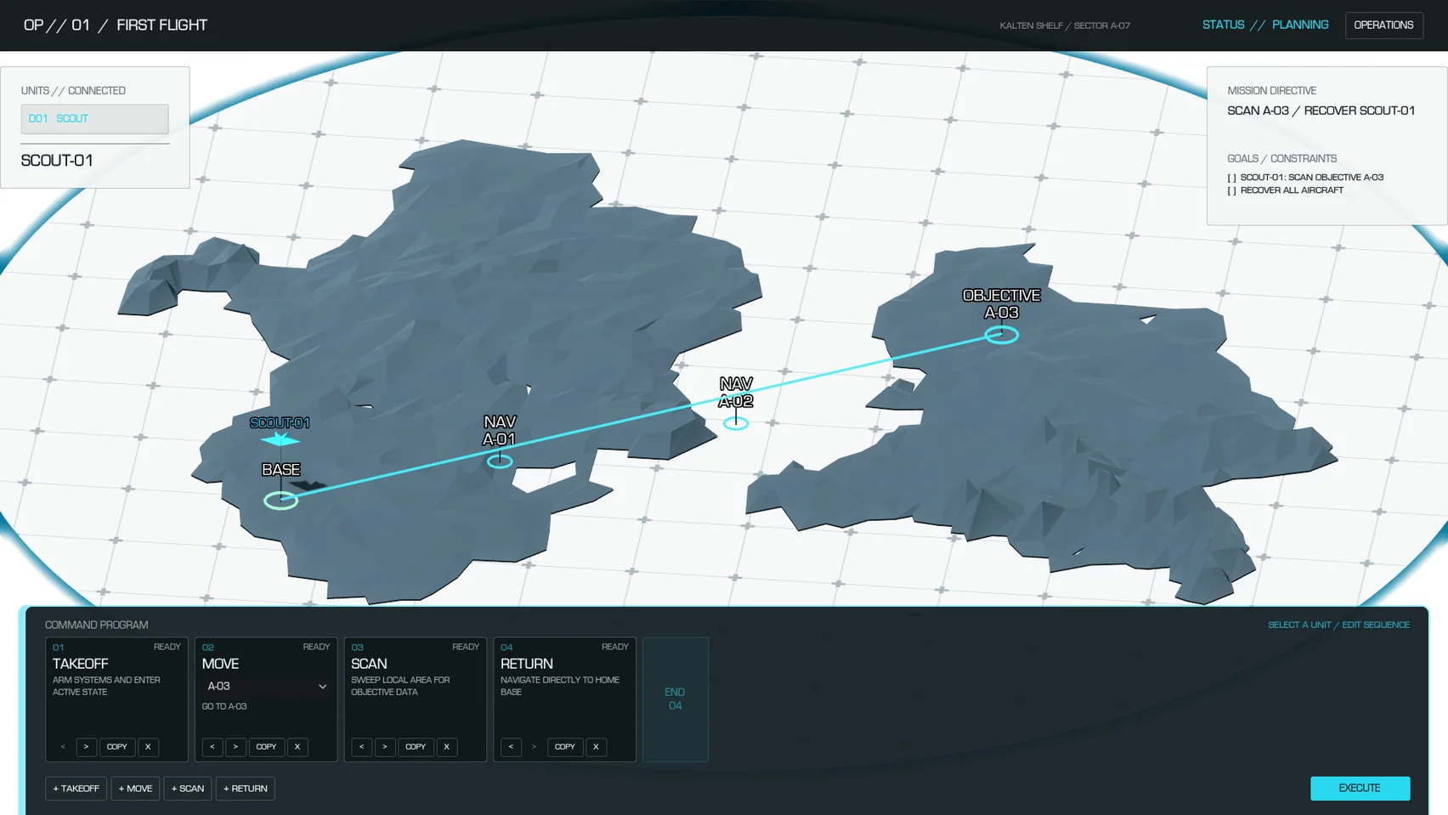The image size is (1448, 815).
Task: Click the BASE waypoint ring marker
Action: pyautogui.click(x=280, y=501)
